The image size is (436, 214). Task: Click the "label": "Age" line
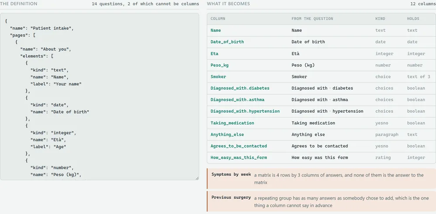[x=48, y=147]
